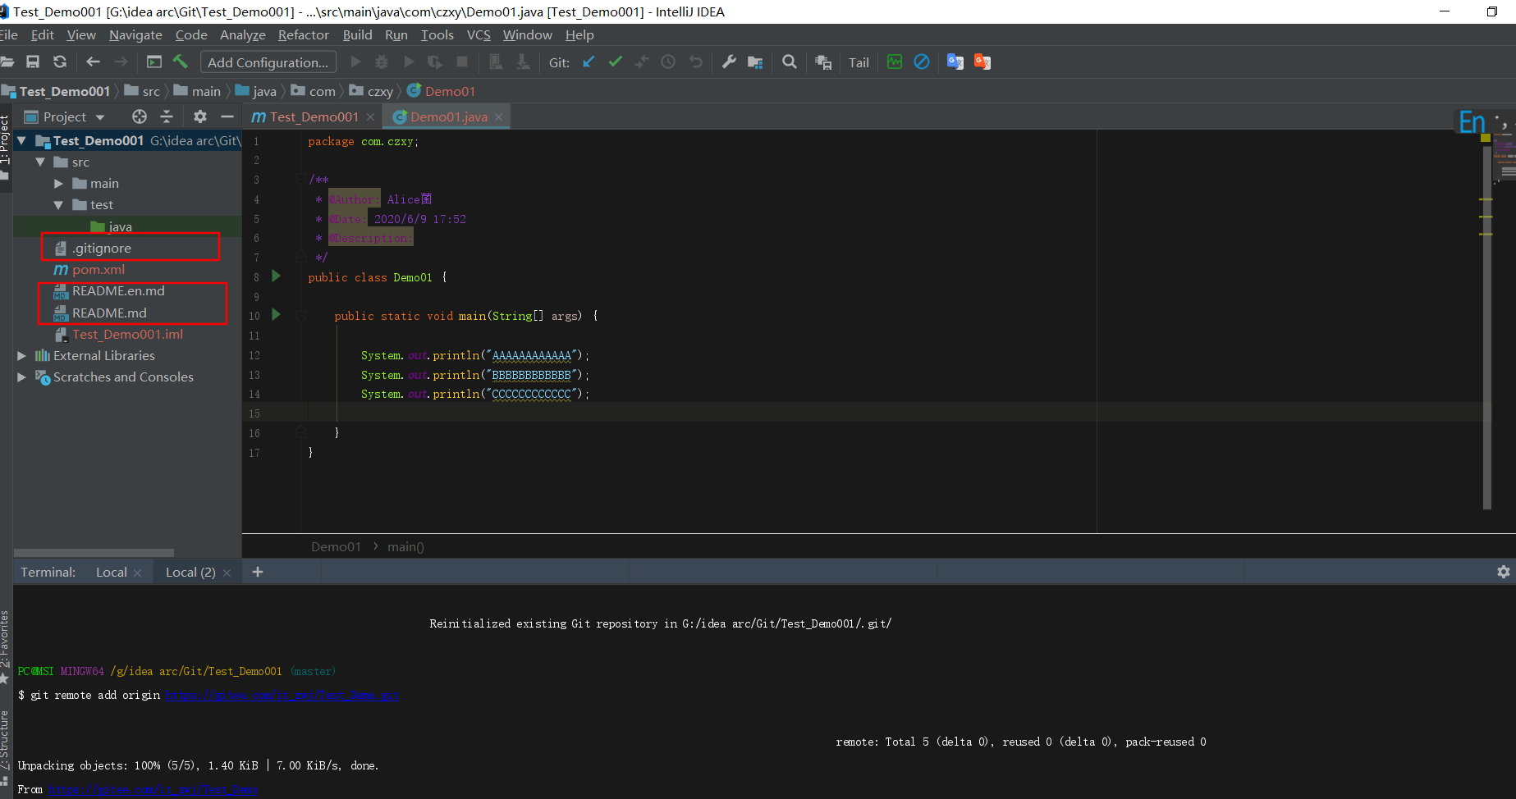Click the Git Update Project blue arrow
The image size is (1516, 799).
[x=589, y=62]
